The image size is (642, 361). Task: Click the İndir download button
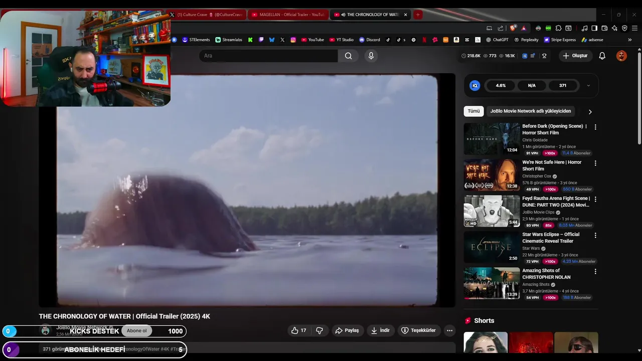coord(380,330)
